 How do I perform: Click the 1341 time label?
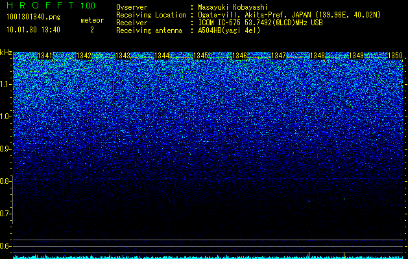point(45,56)
